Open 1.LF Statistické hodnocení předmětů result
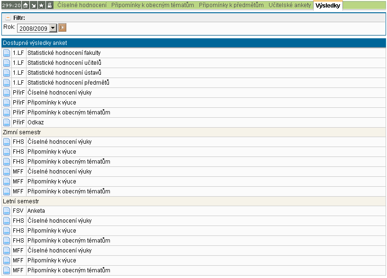This screenshot has width=387, height=278. (x=68, y=83)
